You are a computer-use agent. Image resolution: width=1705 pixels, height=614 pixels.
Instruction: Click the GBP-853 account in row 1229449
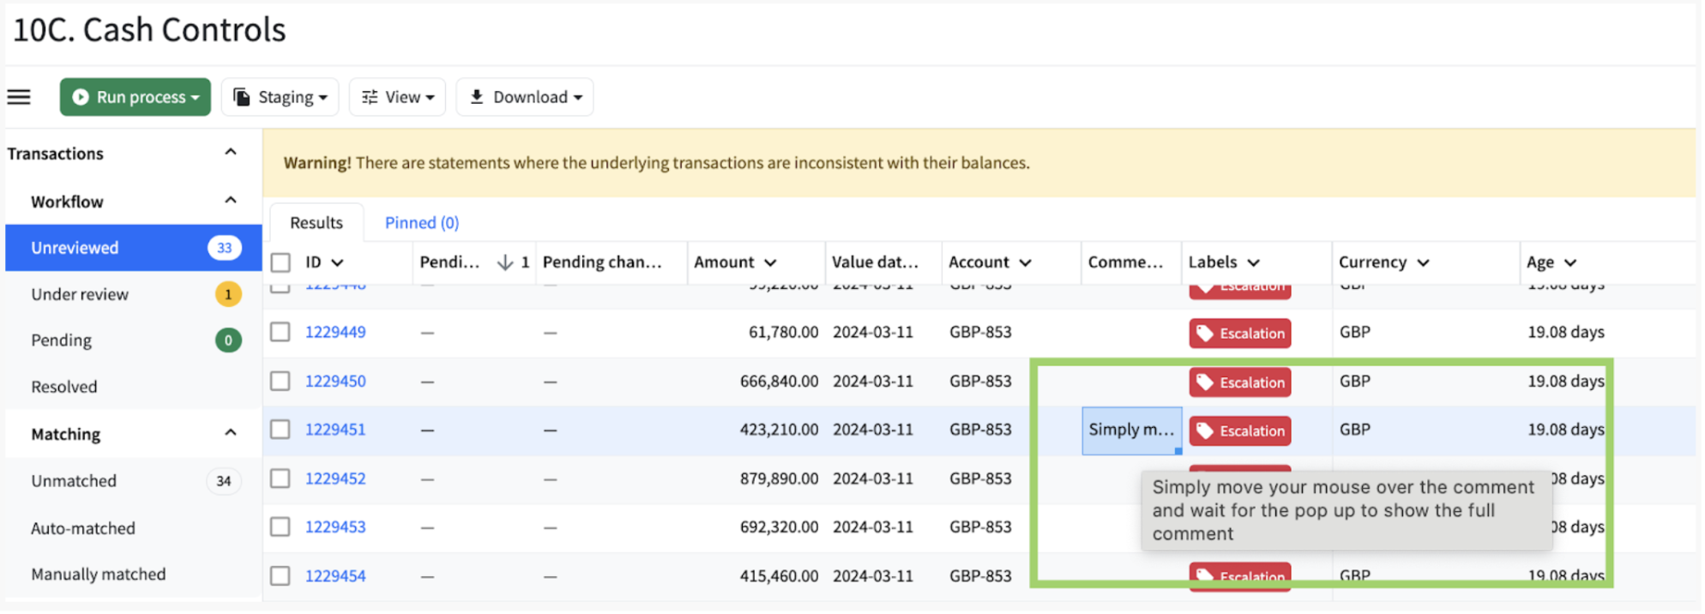pyautogui.click(x=980, y=332)
